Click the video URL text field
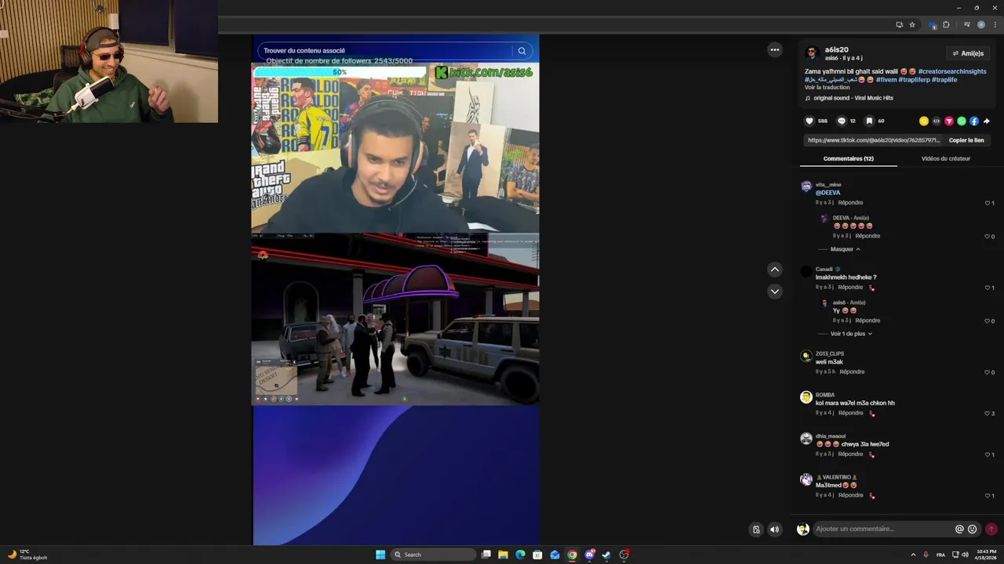1004x564 pixels. click(x=874, y=140)
